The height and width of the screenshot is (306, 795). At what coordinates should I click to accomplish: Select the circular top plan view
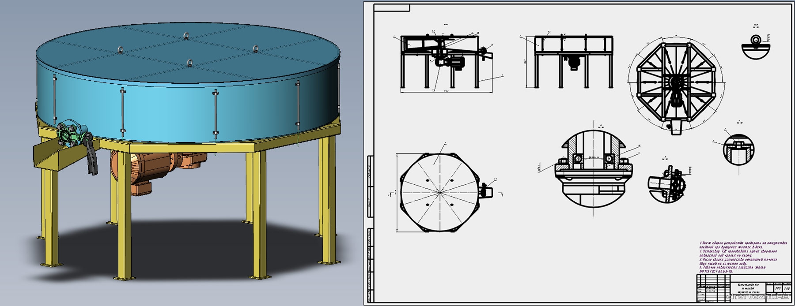[439, 193]
